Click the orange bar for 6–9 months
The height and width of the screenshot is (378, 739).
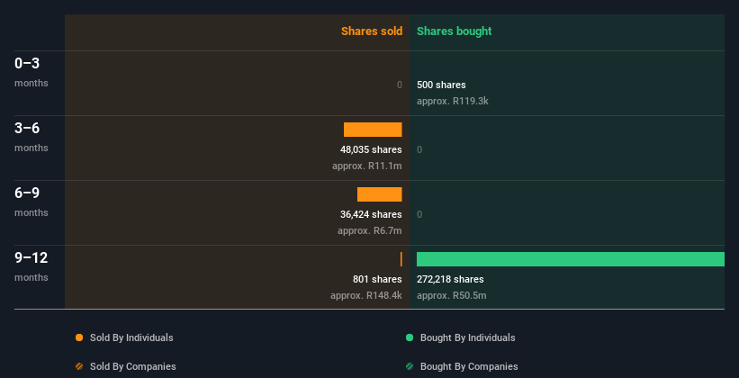pyautogui.click(x=379, y=194)
